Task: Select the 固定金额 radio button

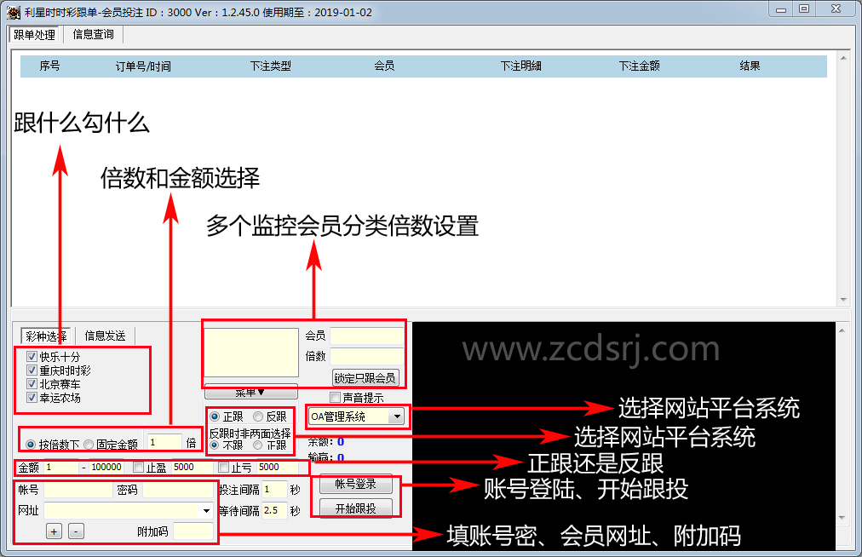Action: pyautogui.click(x=89, y=445)
